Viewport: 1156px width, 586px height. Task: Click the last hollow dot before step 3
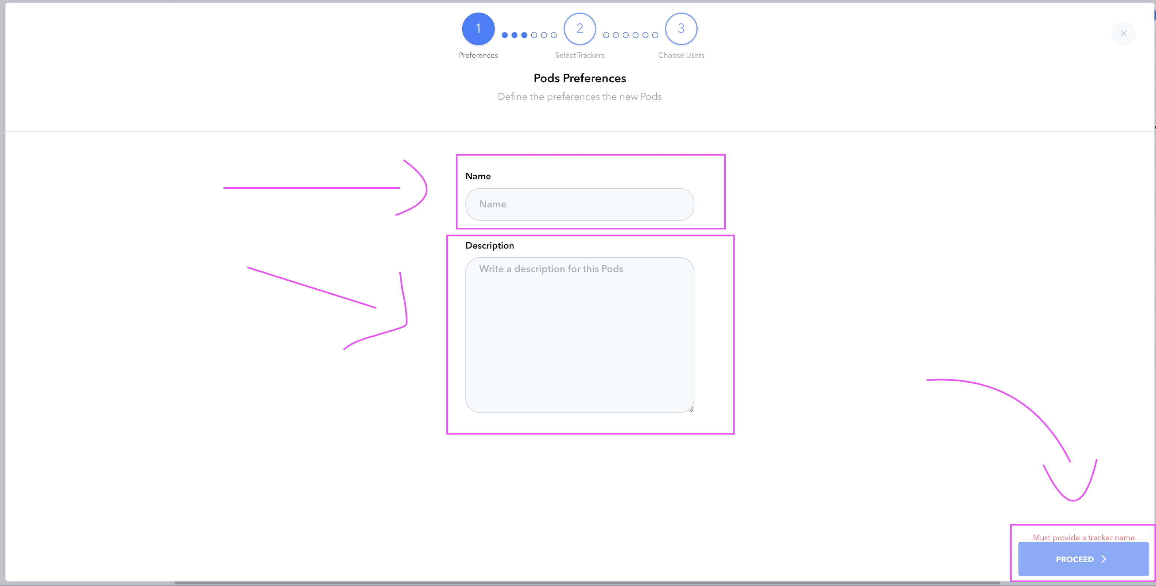point(655,35)
